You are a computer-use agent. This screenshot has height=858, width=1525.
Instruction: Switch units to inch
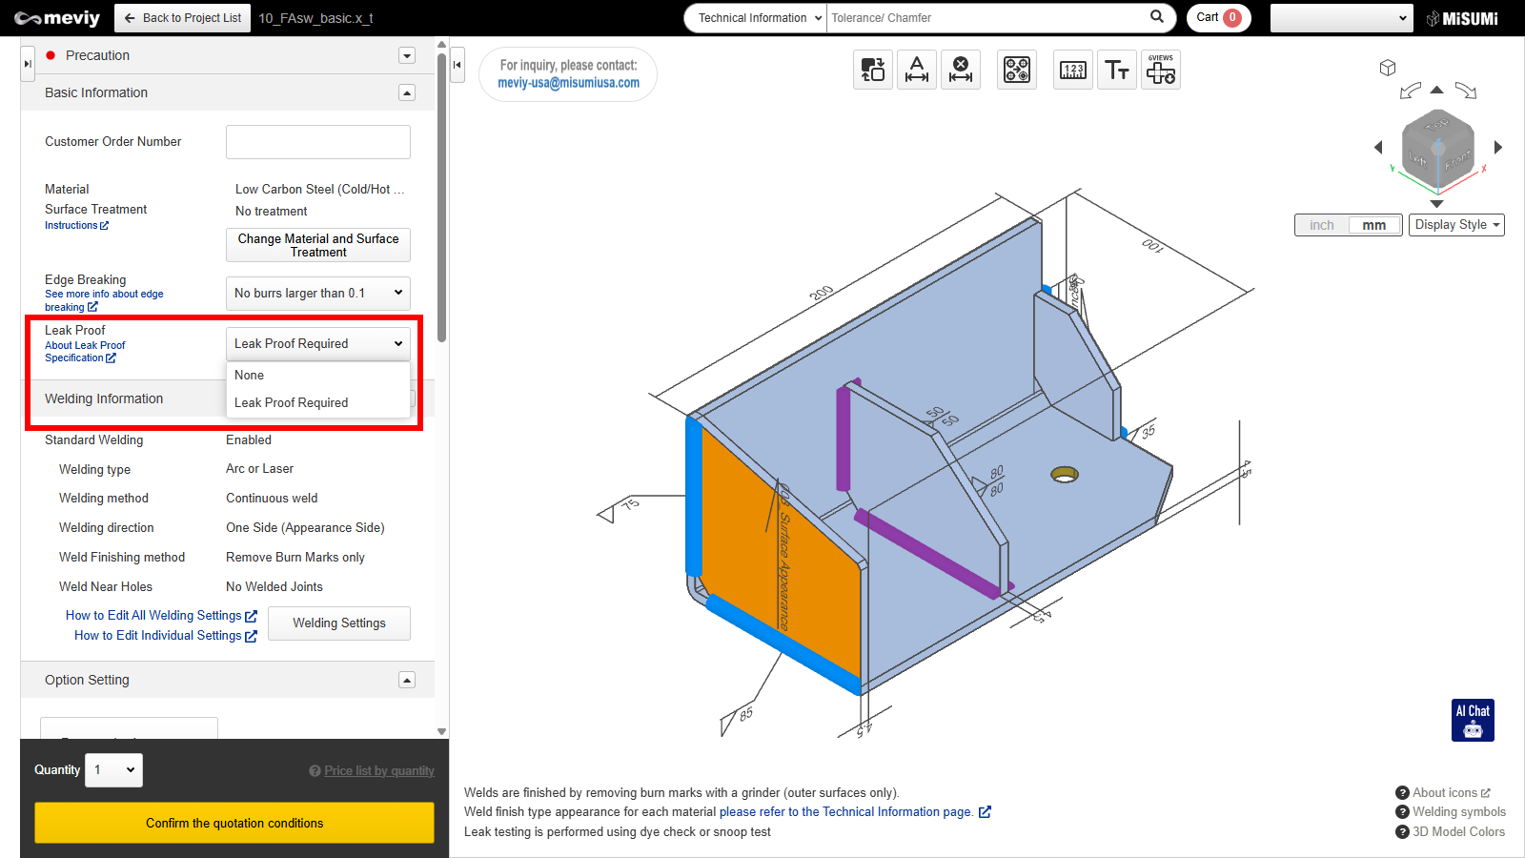click(x=1321, y=225)
